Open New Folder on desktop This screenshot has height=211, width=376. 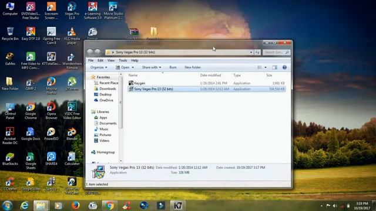10,84
